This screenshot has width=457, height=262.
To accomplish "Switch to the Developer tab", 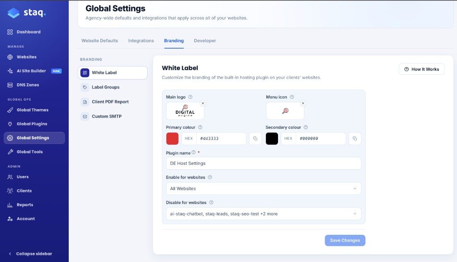I will (205, 41).
